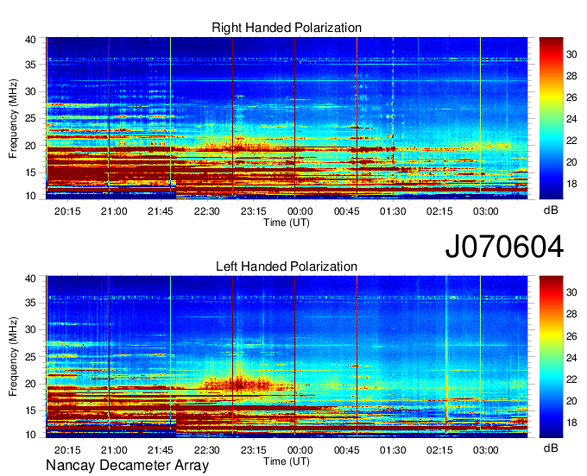Click the 15 MHz tick on top frequency axis
Screen dimensions: 587x476
click(x=30, y=172)
